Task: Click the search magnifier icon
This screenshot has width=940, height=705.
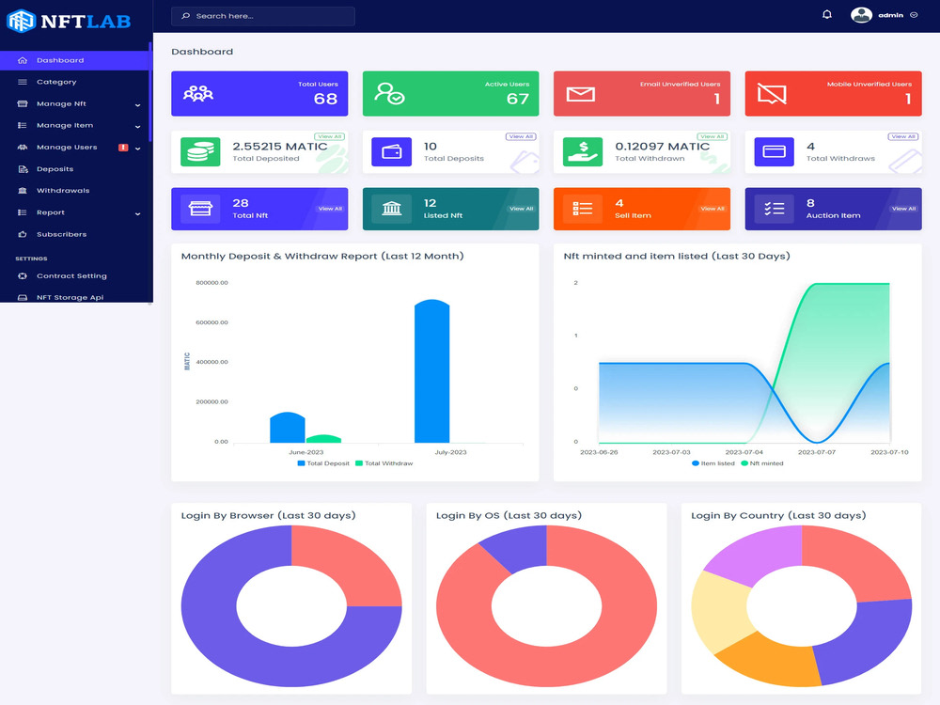Action: tap(186, 16)
